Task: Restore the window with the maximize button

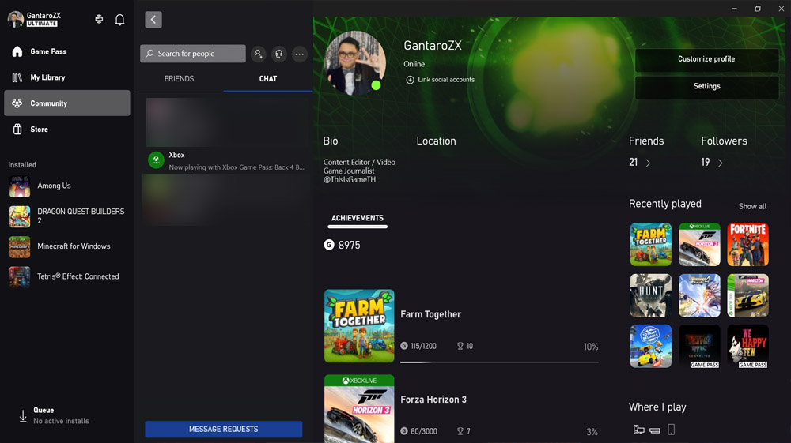Action: click(758, 9)
